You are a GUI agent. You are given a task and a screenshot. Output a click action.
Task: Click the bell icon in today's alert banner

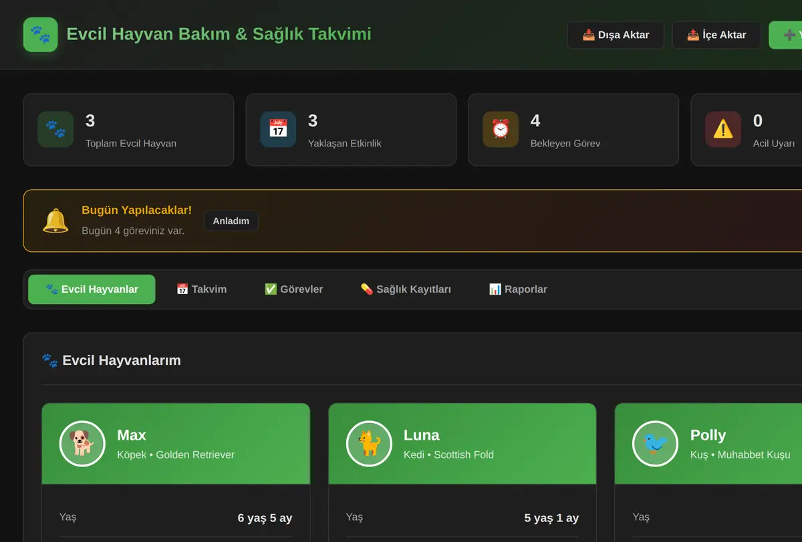[x=55, y=221]
